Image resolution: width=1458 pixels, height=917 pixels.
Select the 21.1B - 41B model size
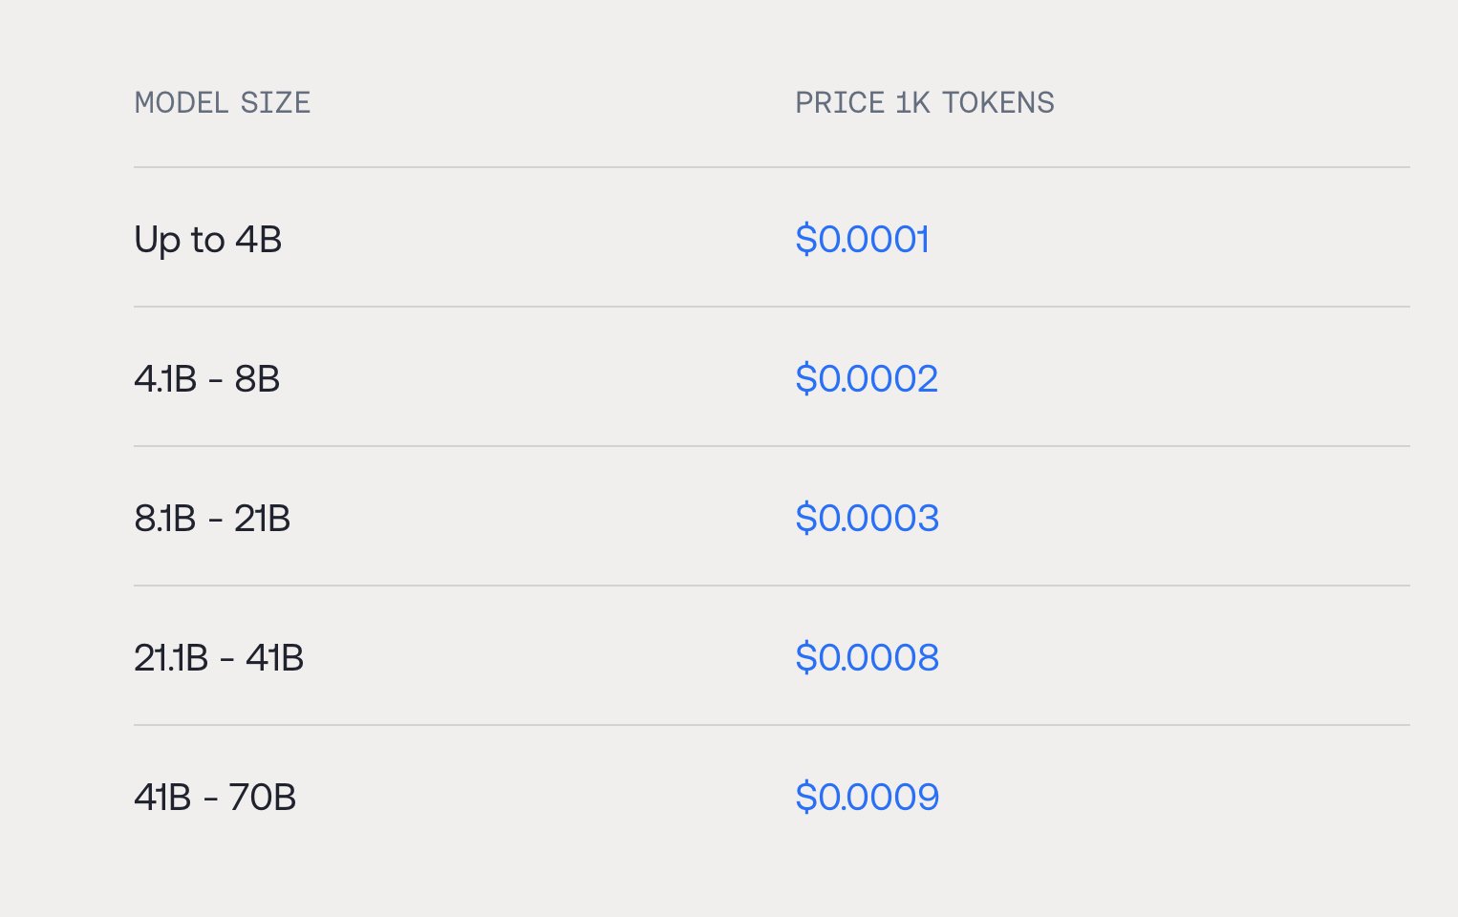click(x=219, y=658)
